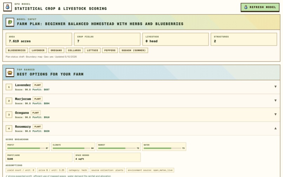Click the Rosemary option title
Screen dimensions: 283x177
click(x=23, y=127)
